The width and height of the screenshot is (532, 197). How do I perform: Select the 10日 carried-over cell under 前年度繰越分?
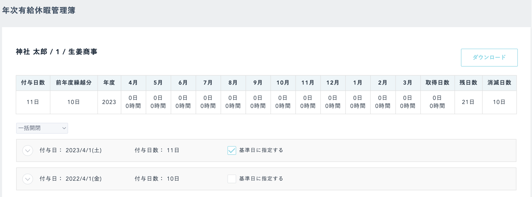coord(74,102)
